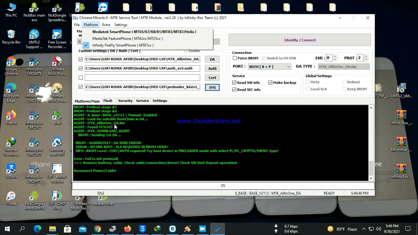
Task: Open NckBox main exe desktop icon
Action: tap(34, 12)
